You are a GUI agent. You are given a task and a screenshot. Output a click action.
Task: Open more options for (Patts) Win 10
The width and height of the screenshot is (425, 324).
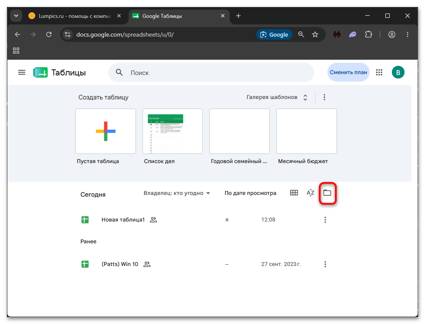(x=325, y=264)
